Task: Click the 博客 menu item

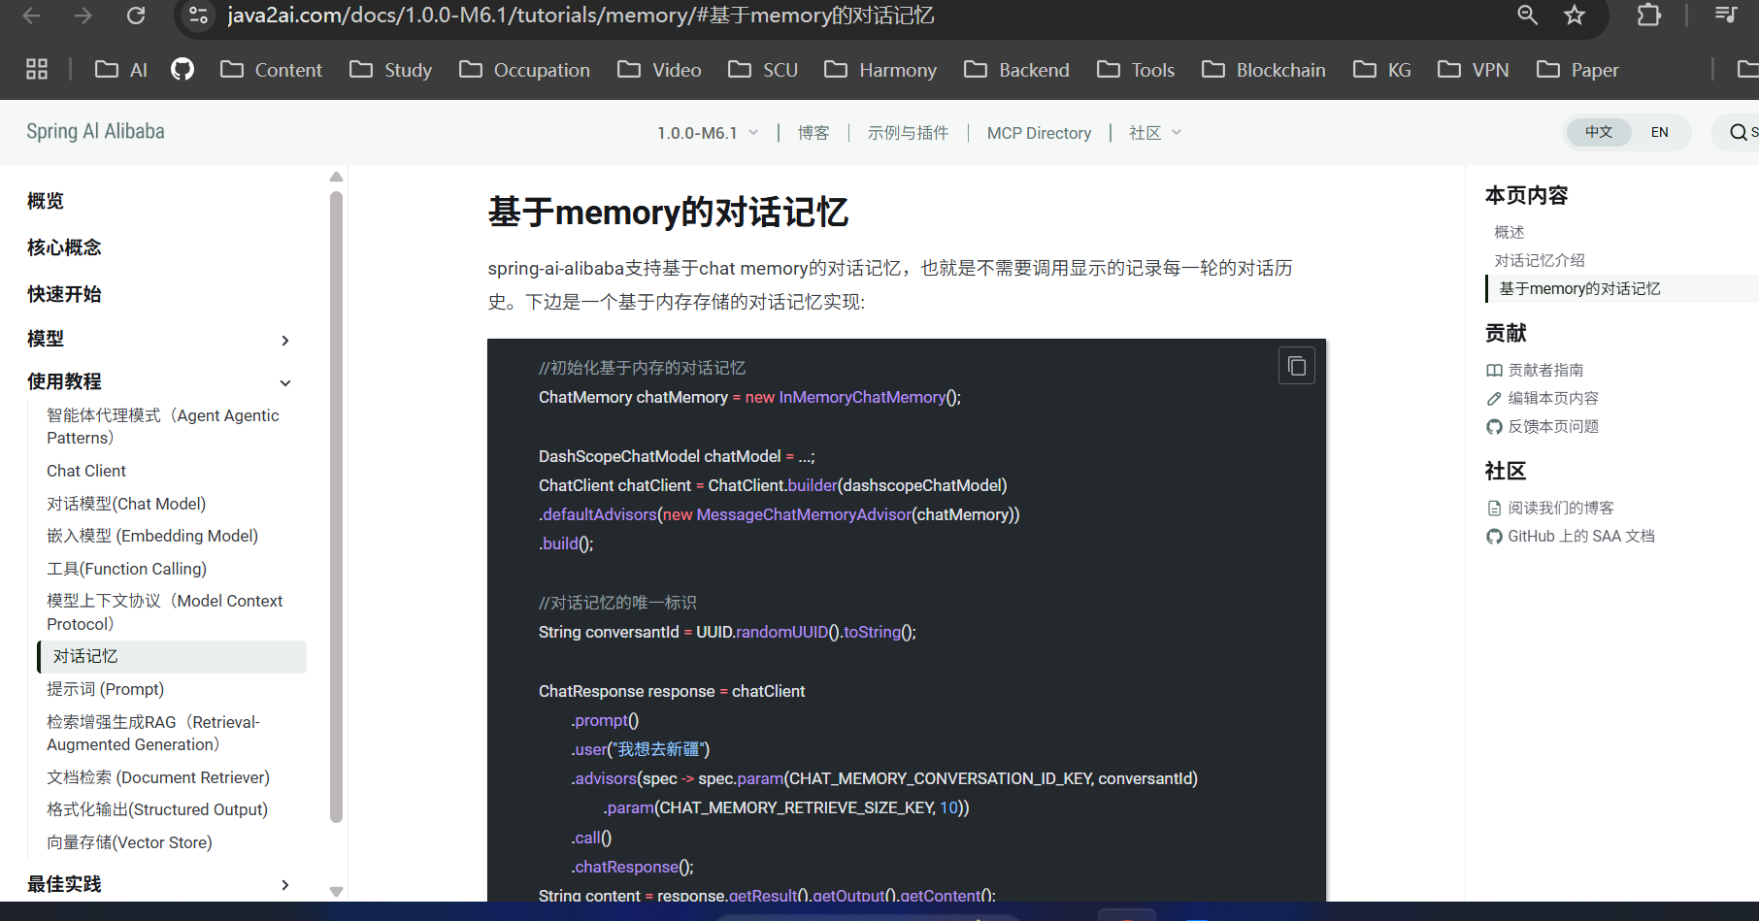Action: (x=813, y=132)
